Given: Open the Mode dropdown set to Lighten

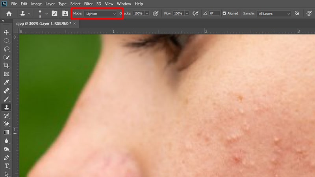Looking at the screenshot, I should pyautogui.click(x=100, y=14).
